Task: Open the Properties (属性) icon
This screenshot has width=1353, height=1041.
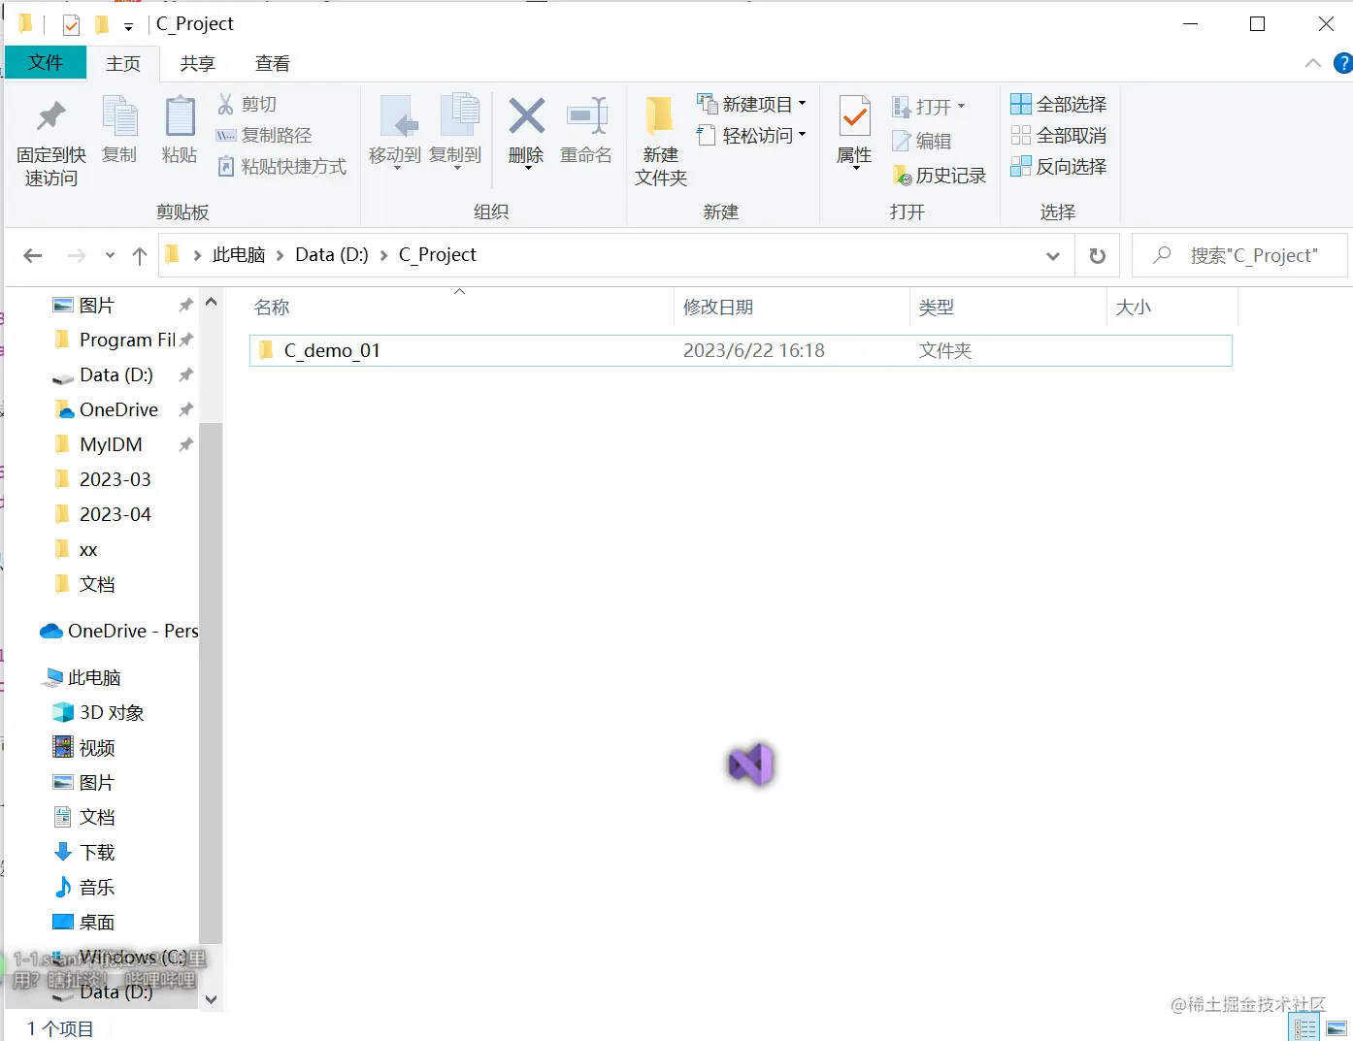Action: click(854, 117)
